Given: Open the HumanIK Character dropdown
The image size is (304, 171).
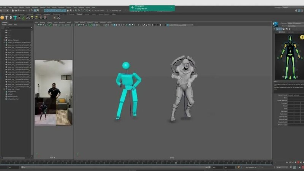Looking at the screenshot, I should point(296,23).
